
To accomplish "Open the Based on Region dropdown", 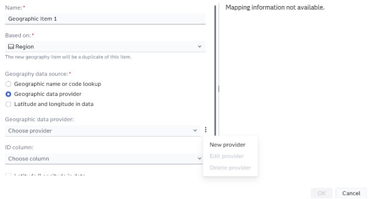I will [x=105, y=47].
